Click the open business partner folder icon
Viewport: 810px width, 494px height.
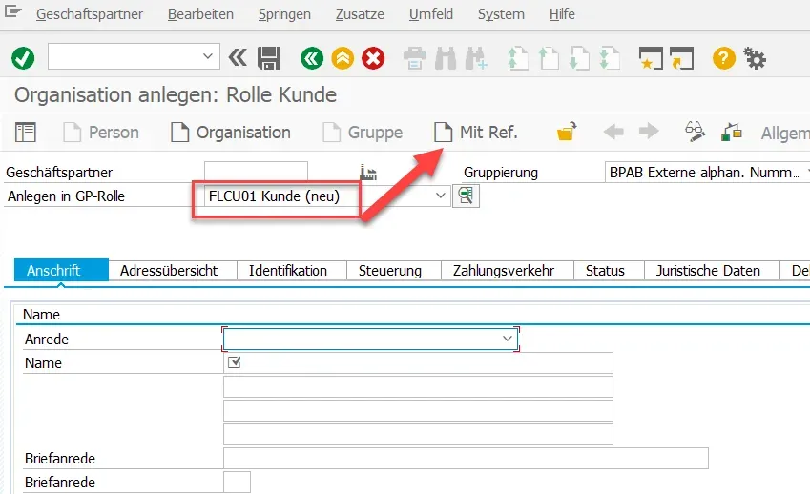[x=568, y=133]
